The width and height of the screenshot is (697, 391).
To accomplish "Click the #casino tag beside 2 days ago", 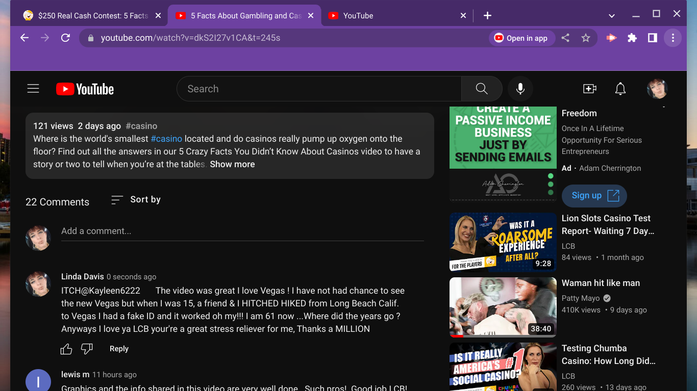I will tap(141, 126).
